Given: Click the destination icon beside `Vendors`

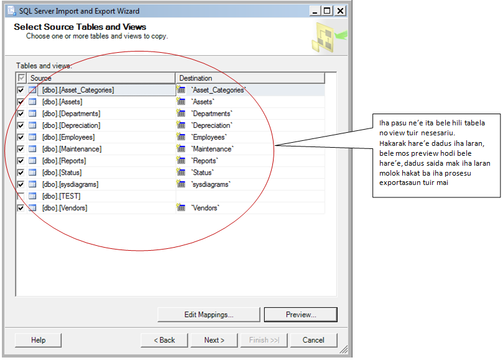Looking at the screenshot, I should [181, 207].
